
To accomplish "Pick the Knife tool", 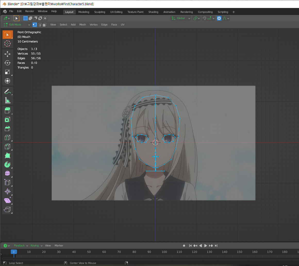I will pos(8,147).
